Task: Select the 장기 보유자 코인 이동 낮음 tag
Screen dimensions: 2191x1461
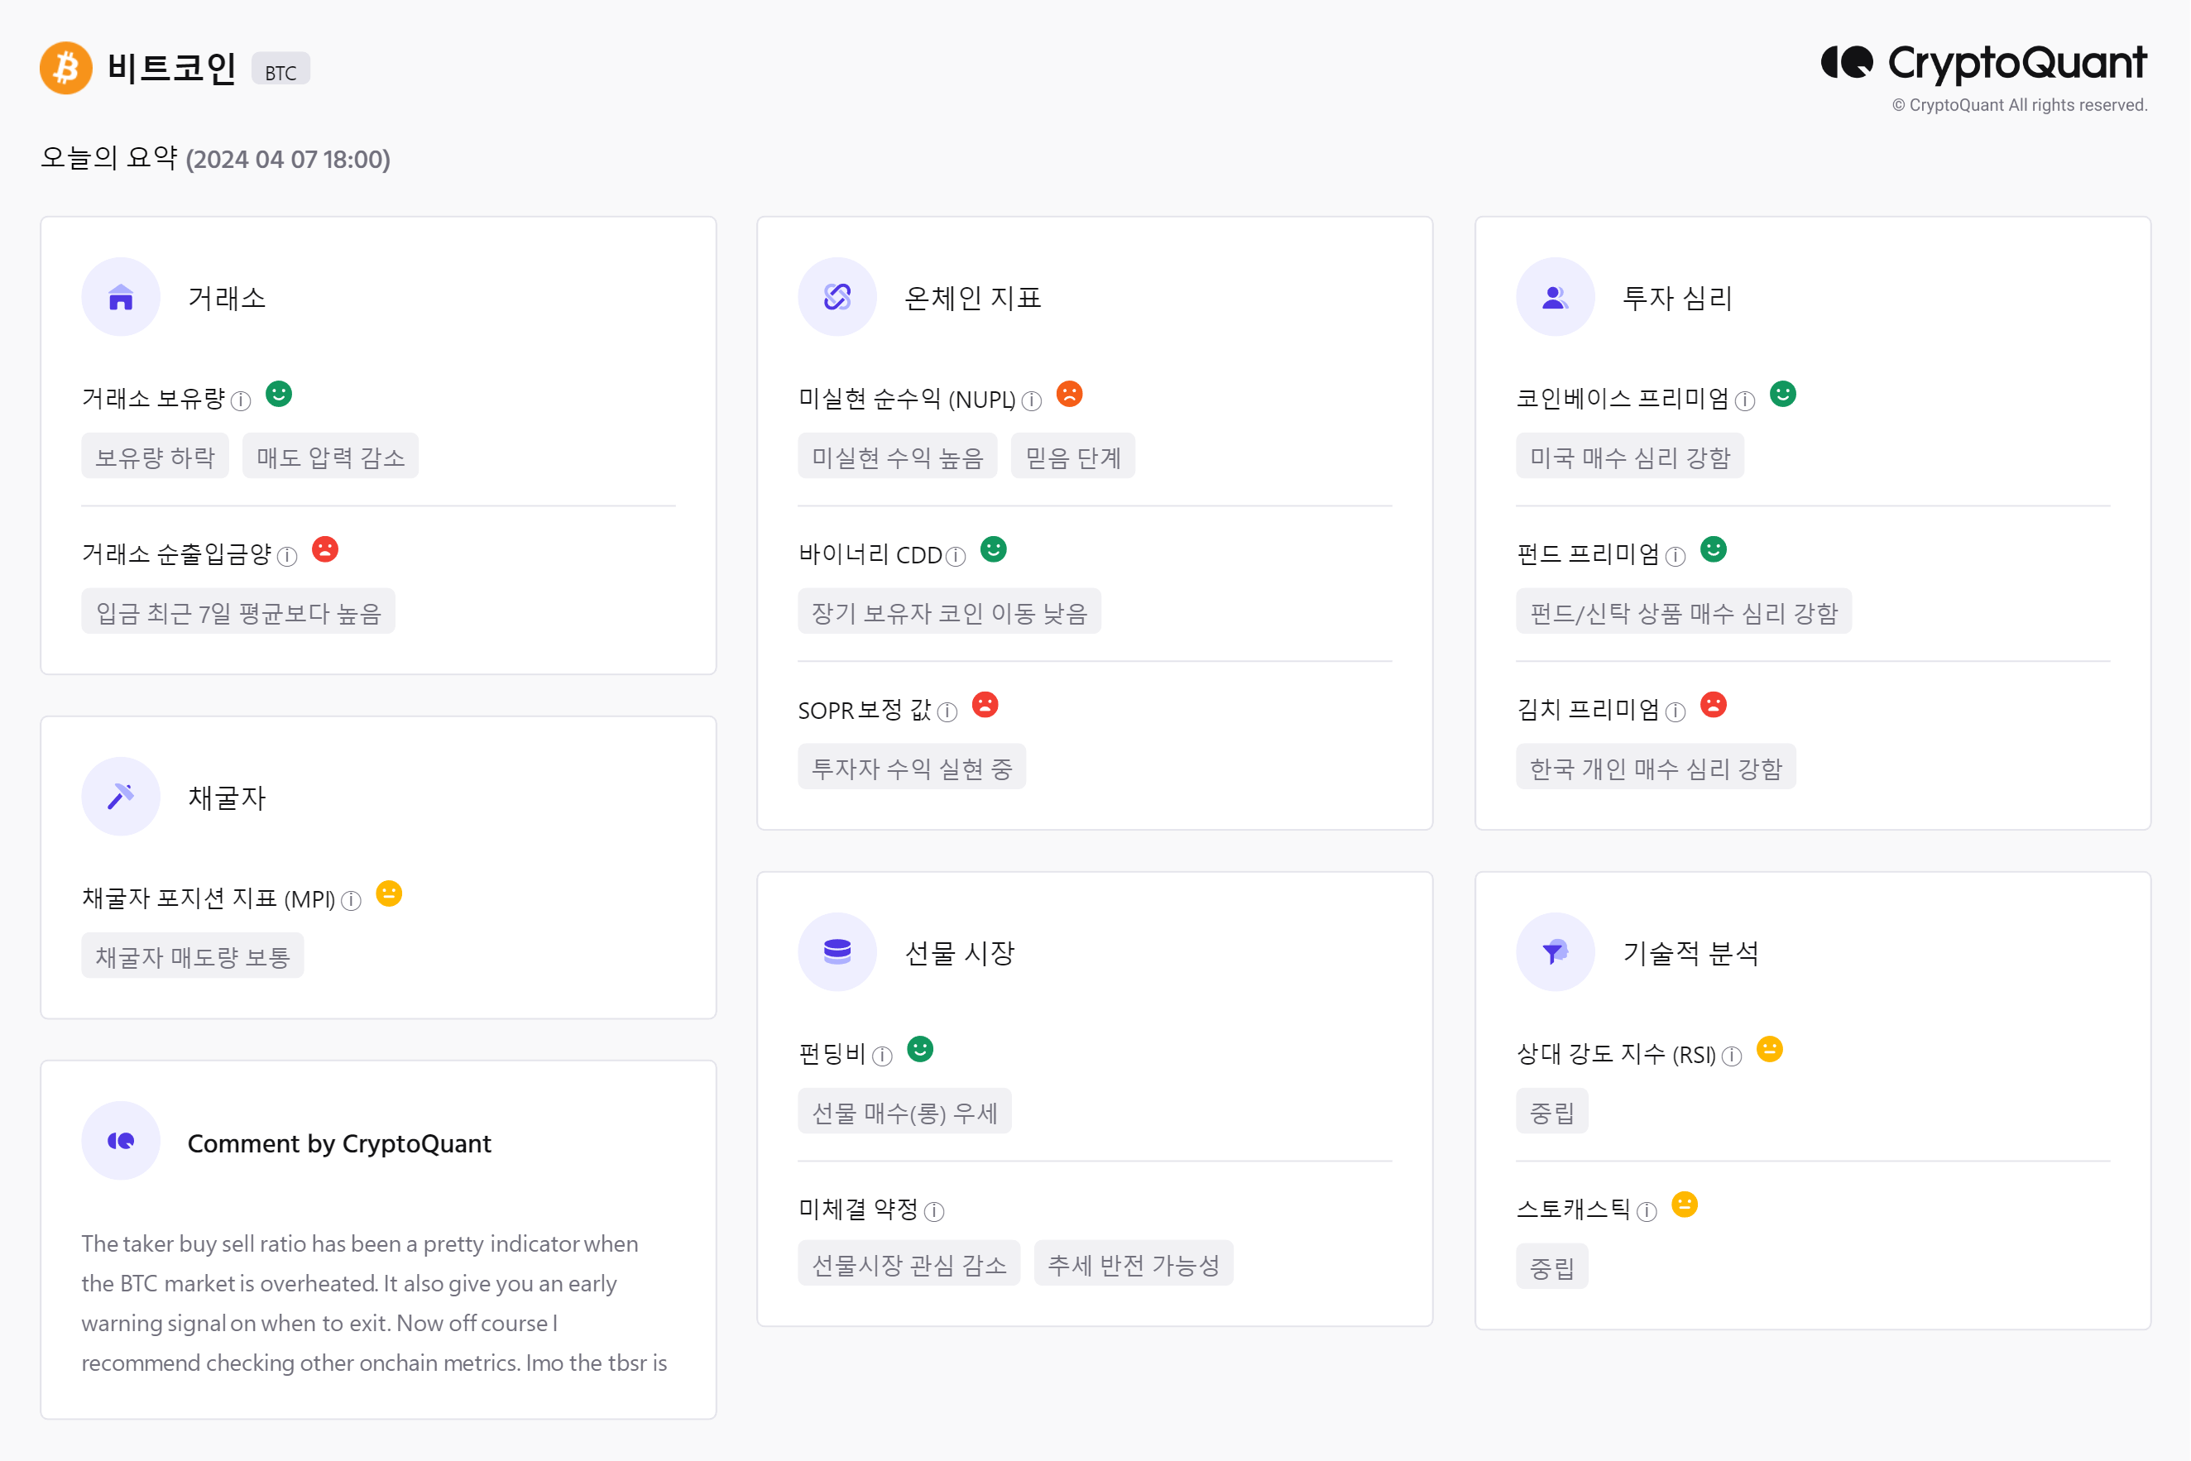Action: coord(950,612)
